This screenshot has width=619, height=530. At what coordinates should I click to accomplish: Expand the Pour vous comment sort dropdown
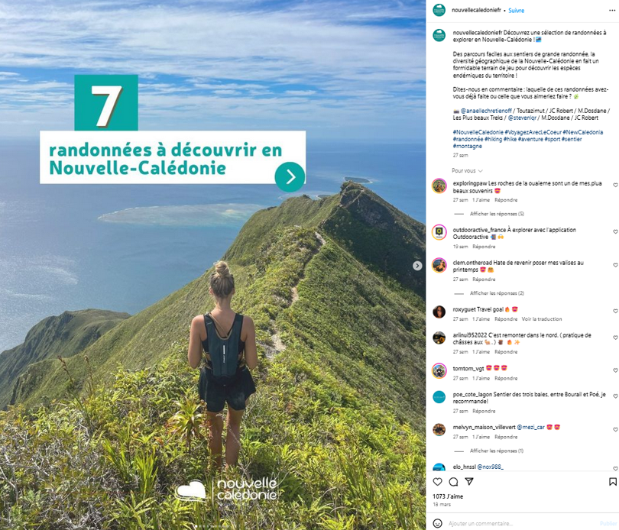468,170
